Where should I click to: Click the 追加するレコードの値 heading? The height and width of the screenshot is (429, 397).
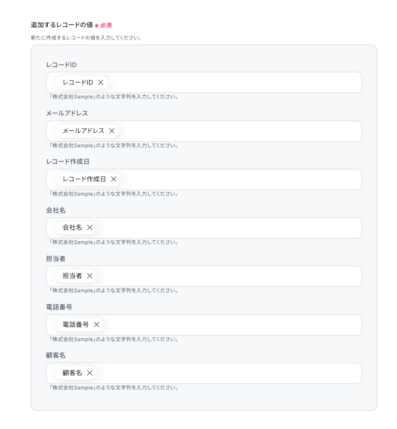(x=62, y=25)
